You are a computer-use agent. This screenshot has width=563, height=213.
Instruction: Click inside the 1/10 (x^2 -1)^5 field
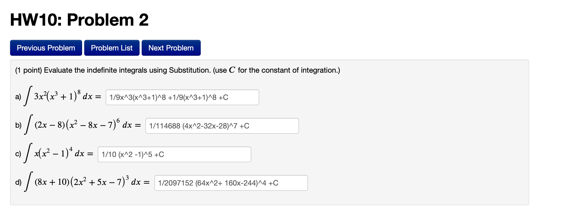click(175, 155)
